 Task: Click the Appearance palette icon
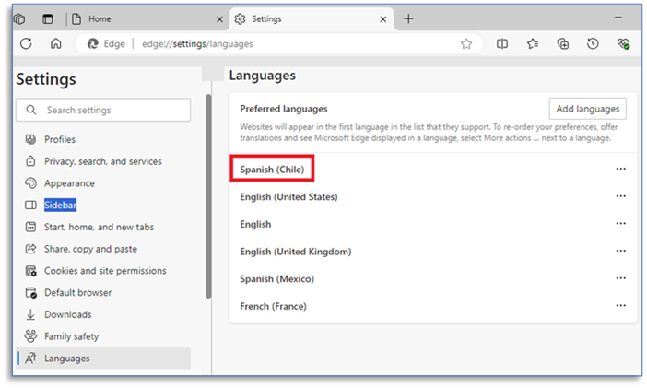[x=31, y=182]
